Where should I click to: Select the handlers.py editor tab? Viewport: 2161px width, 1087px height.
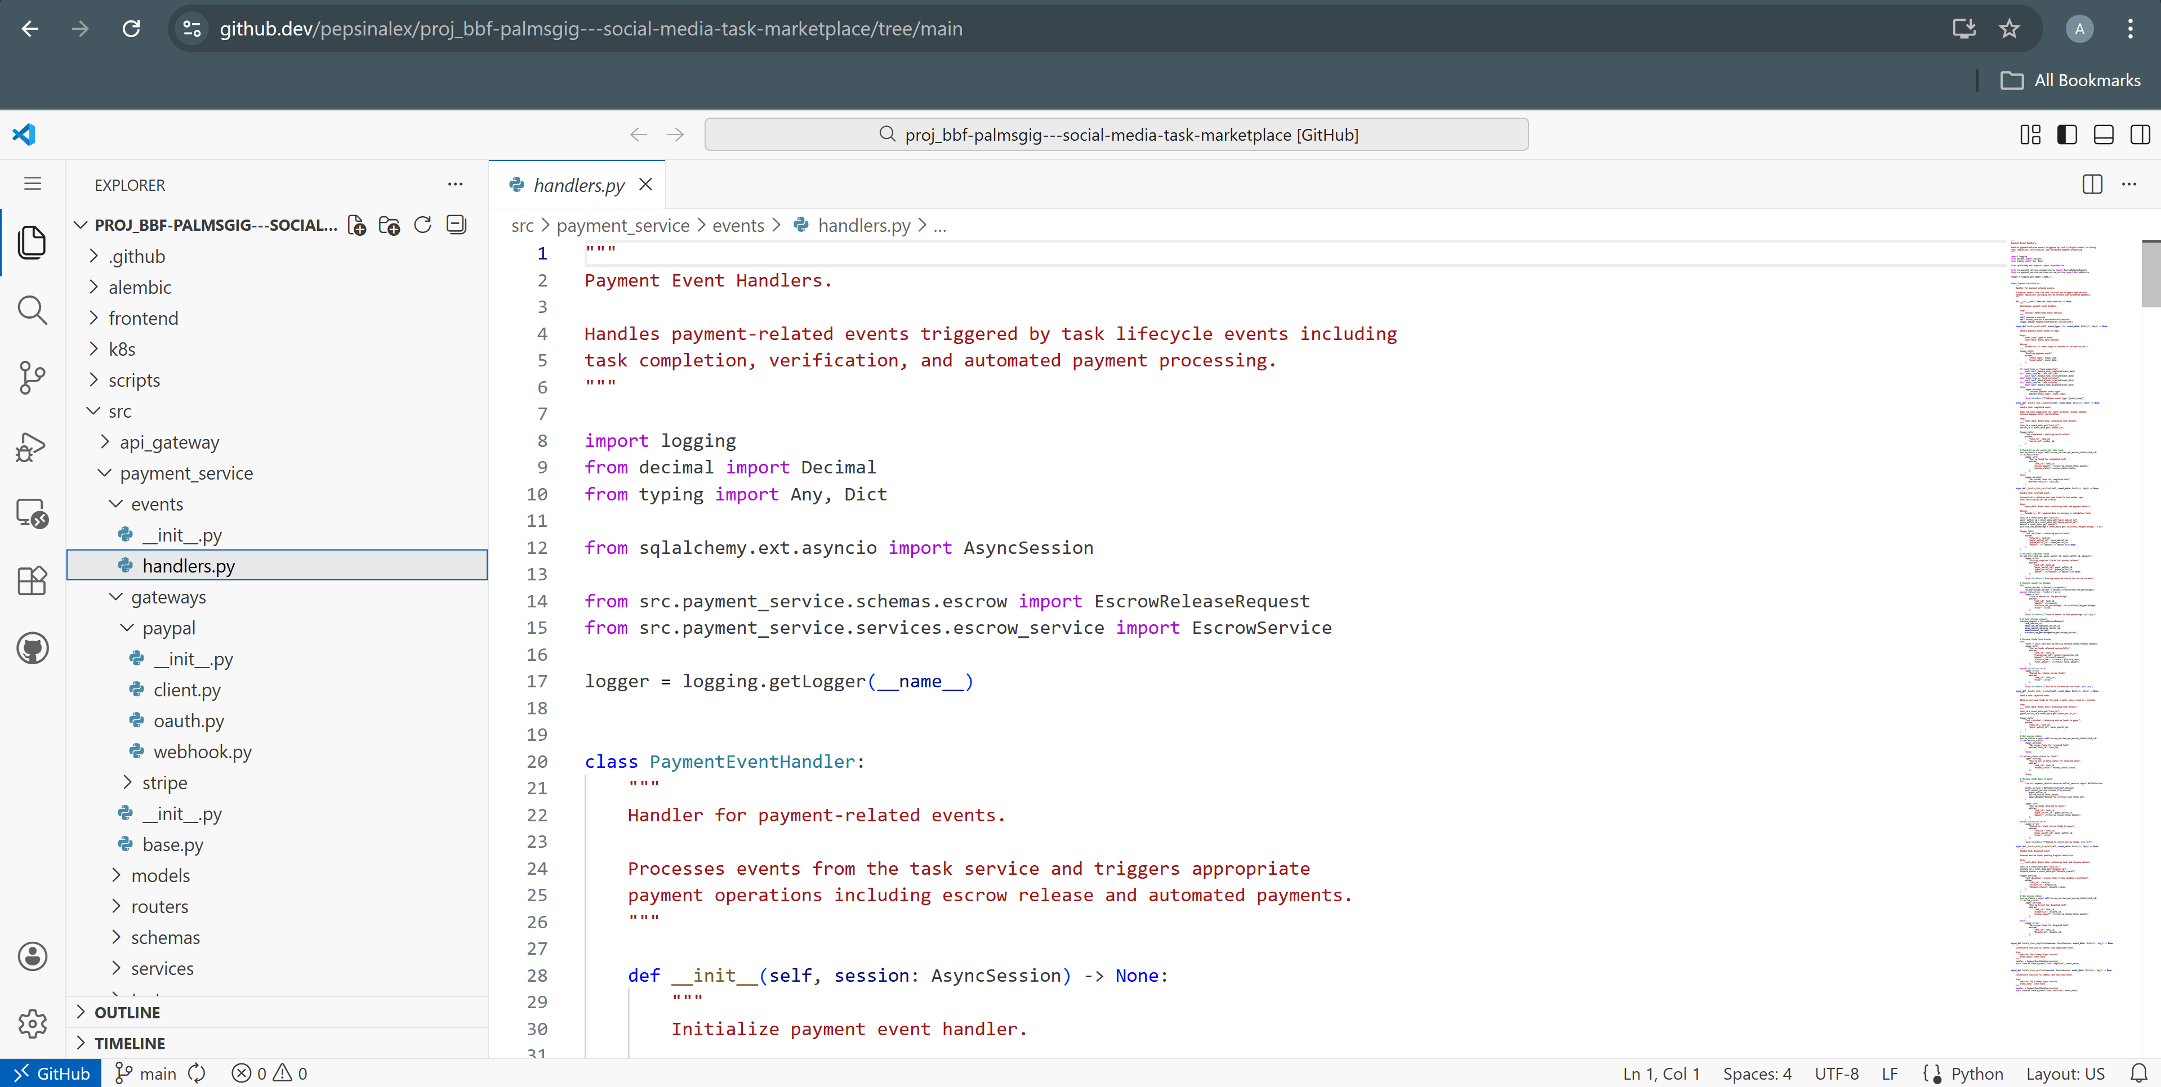pyautogui.click(x=578, y=185)
